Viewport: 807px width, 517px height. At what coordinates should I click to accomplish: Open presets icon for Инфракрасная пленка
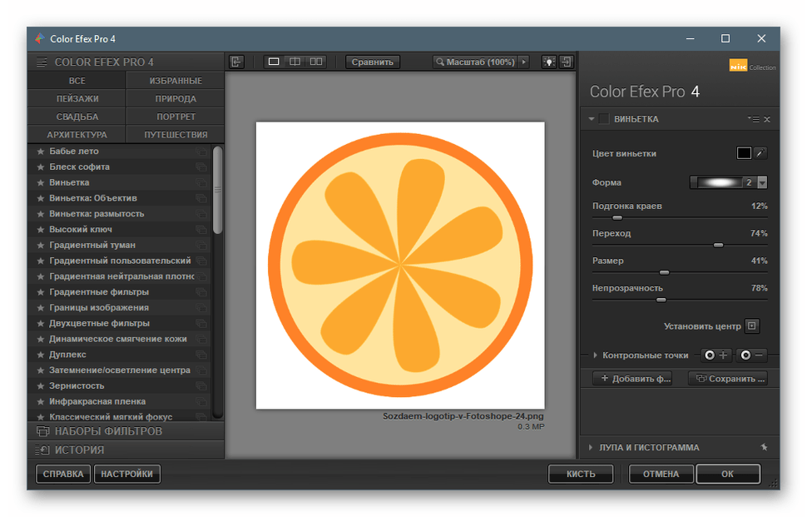(201, 401)
